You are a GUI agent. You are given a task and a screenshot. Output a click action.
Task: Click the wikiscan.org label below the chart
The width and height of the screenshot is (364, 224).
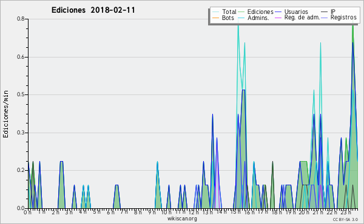pyautogui.click(x=182, y=219)
